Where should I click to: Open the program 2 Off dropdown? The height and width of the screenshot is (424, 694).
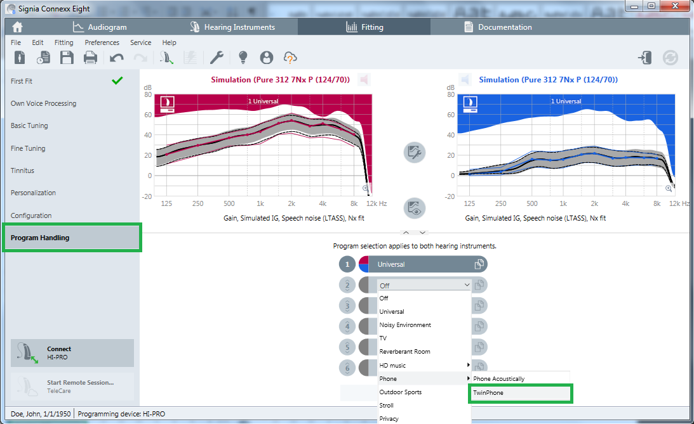tap(424, 285)
